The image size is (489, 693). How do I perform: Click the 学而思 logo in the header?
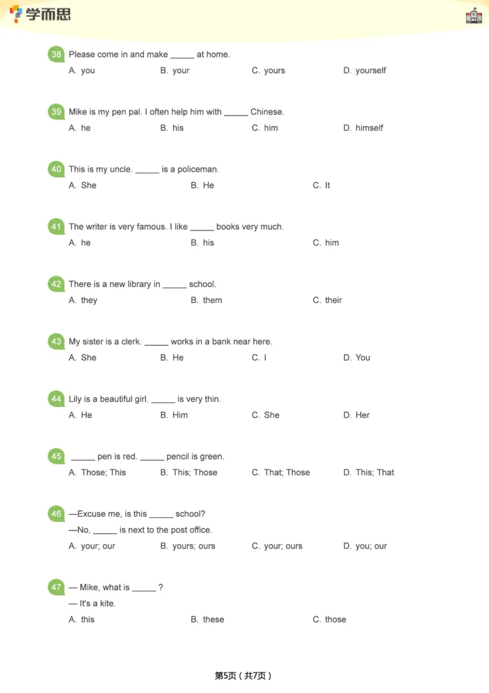point(40,14)
